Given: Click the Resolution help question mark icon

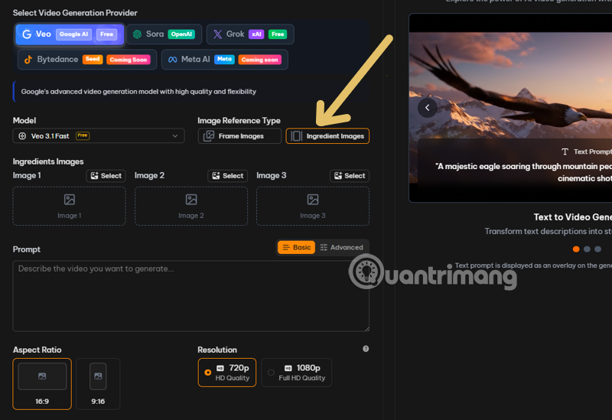Looking at the screenshot, I should [x=366, y=349].
